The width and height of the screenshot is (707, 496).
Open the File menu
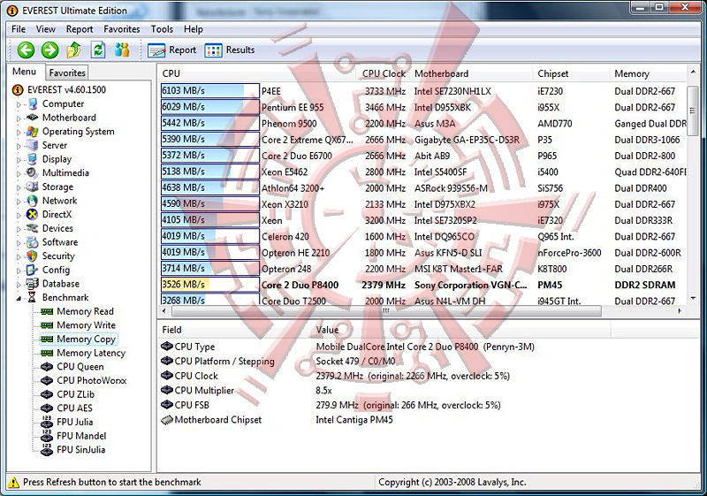point(19,29)
